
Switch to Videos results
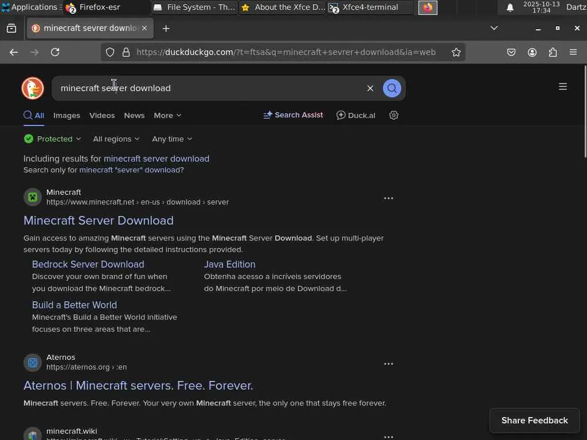pos(102,116)
